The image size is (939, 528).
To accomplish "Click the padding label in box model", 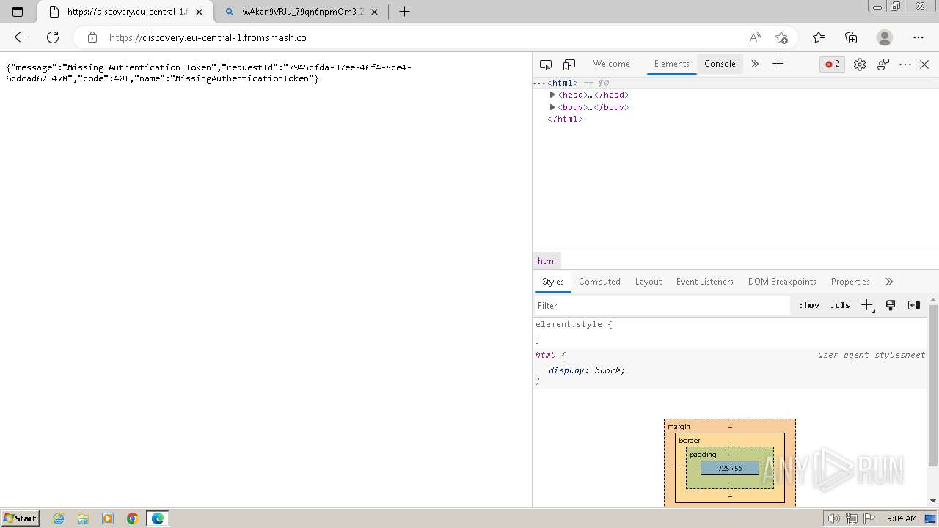I will pyautogui.click(x=703, y=455).
